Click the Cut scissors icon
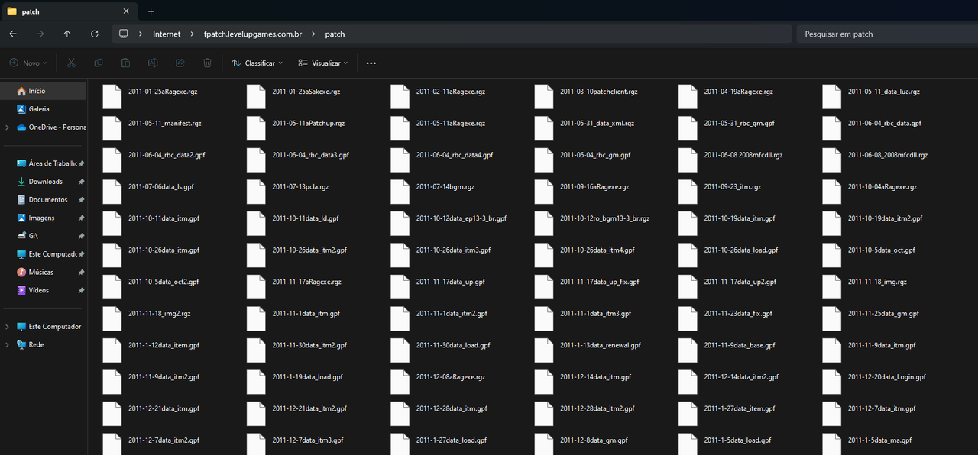Screen dimensions: 978x455 coord(71,63)
